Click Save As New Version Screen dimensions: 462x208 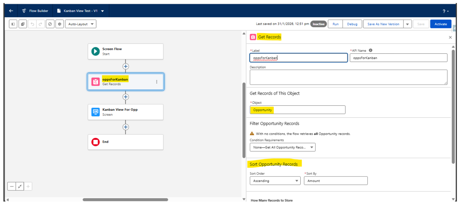[x=383, y=24]
